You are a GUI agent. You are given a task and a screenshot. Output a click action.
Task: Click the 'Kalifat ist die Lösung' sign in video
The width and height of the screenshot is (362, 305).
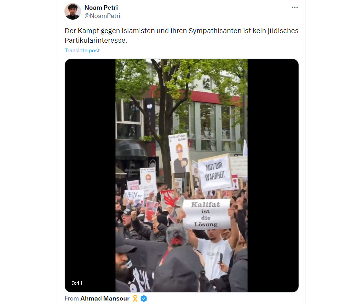point(206,214)
